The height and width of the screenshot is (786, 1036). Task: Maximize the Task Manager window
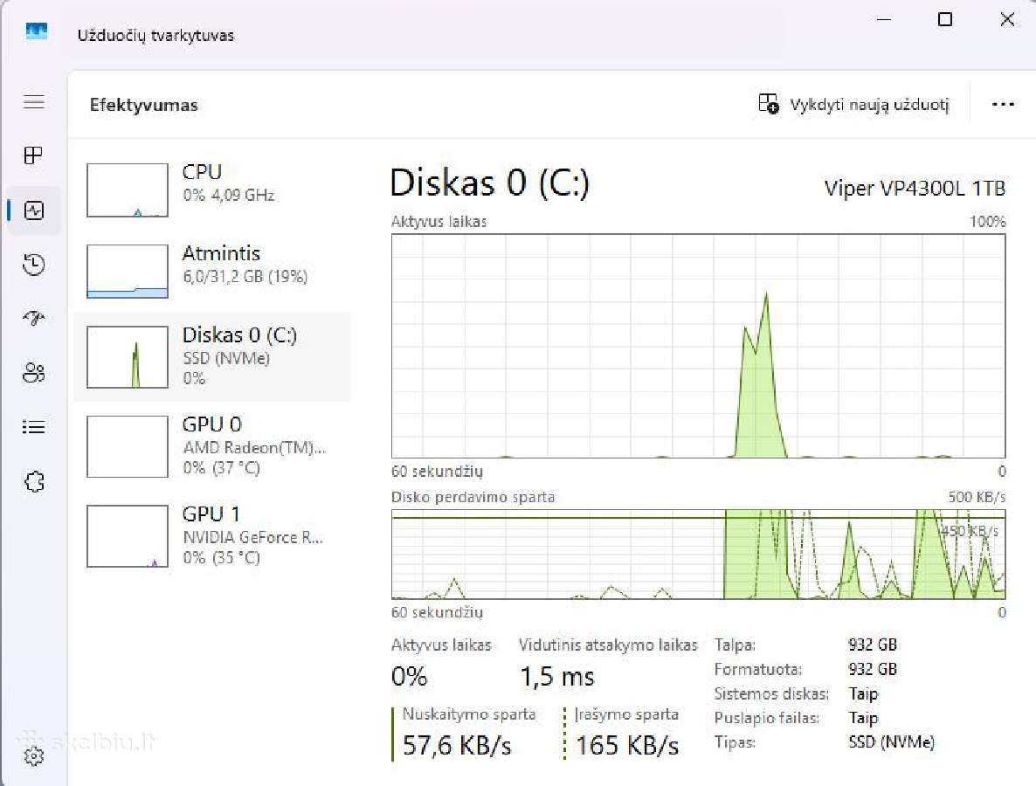(945, 19)
